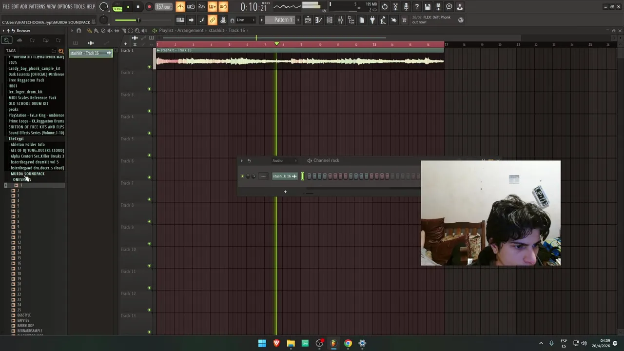Toggle typing keyboard to piano

coord(180,20)
